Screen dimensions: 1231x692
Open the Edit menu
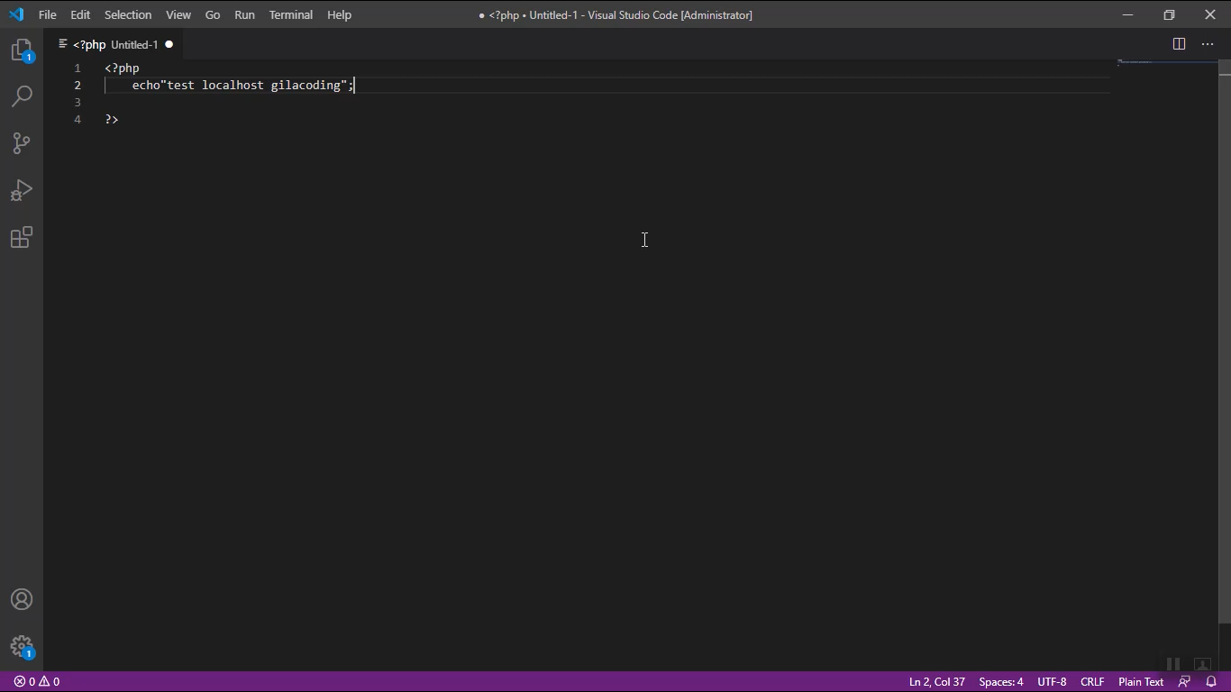pyautogui.click(x=80, y=14)
